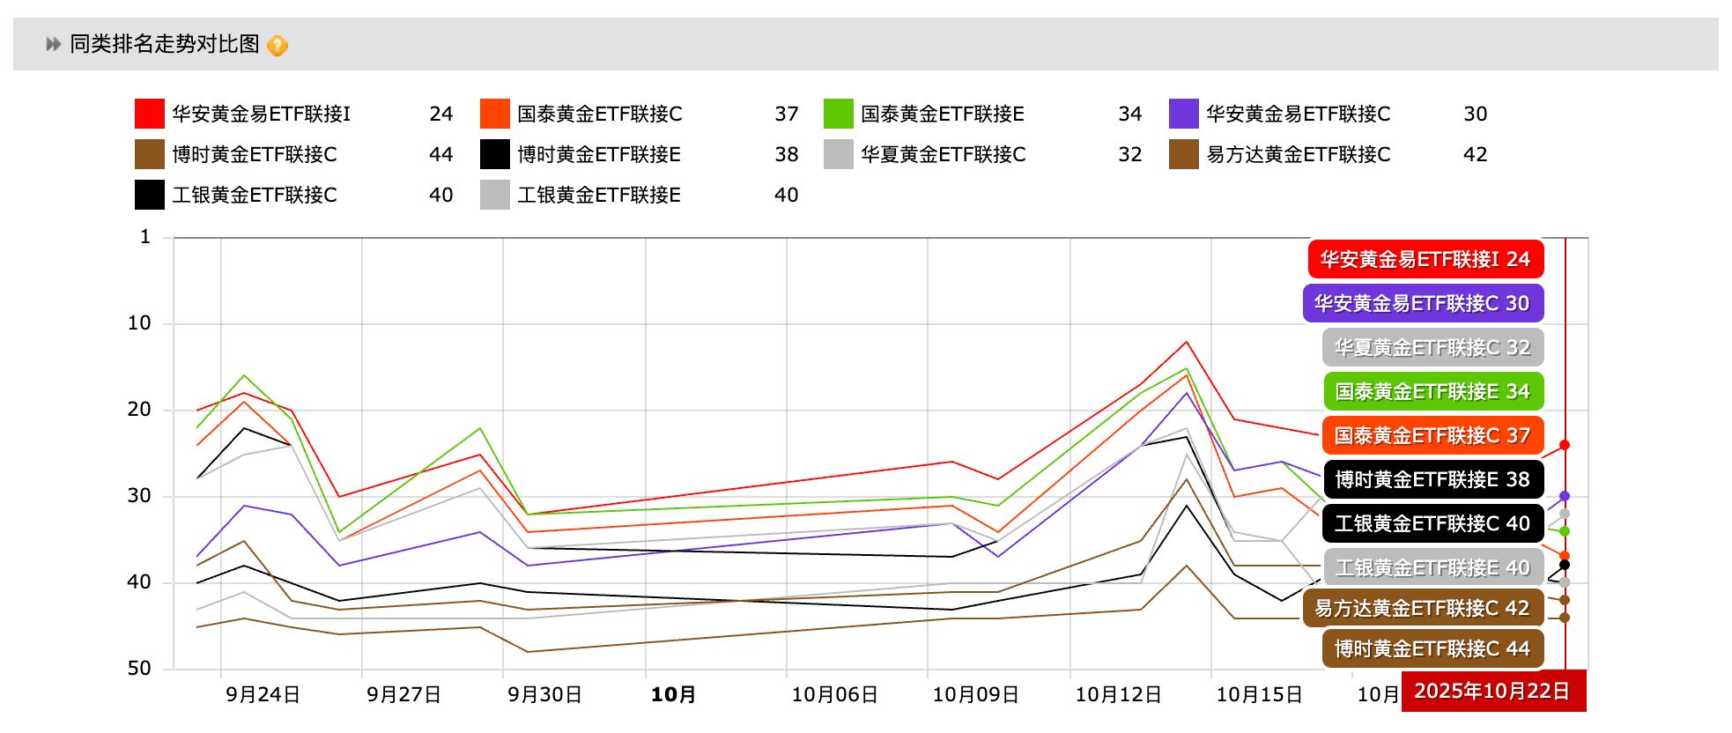
Task: Click the double arrow icon beside the title
Action: [x=54, y=44]
